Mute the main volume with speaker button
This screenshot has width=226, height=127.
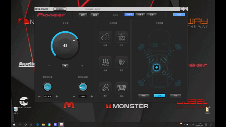point(65,66)
